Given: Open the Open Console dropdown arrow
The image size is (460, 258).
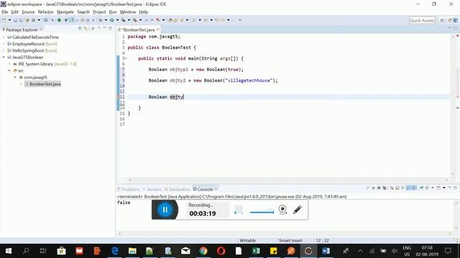Looking at the screenshot, I should pyautogui.click(x=444, y=188).
